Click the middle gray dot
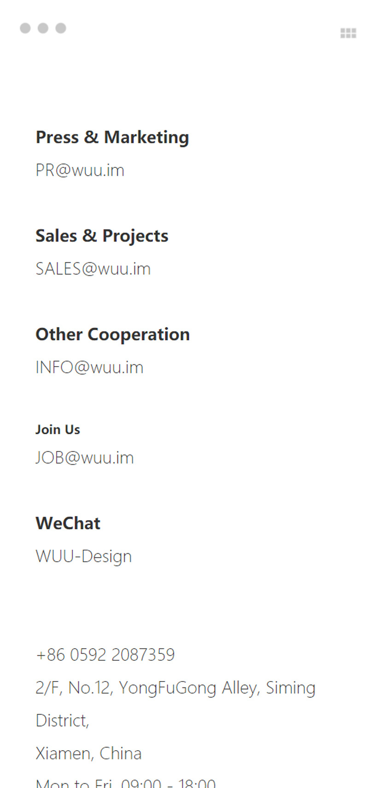 (x=43, y=28)
